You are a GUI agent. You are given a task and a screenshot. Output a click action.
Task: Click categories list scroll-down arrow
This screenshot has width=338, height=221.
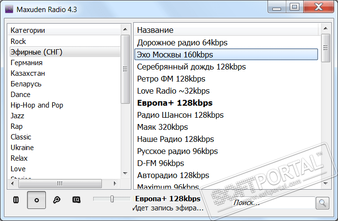(x=125, y=173)
